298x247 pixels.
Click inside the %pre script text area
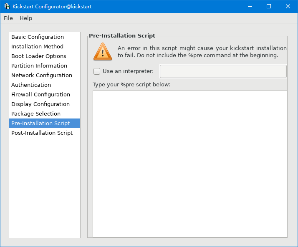pyautogui.click(x=190, y=164)
